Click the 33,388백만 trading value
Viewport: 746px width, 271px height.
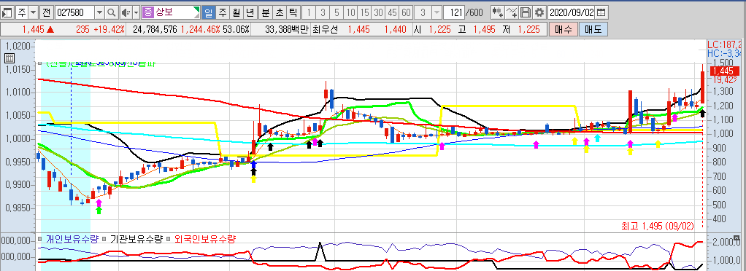point(287,29)
